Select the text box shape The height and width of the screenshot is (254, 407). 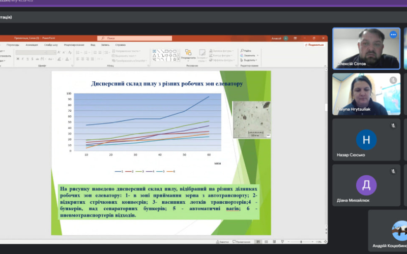point(155,51)
